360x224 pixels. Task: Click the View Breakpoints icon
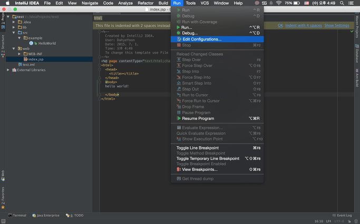pyautogui.click(x=179, y=169)
